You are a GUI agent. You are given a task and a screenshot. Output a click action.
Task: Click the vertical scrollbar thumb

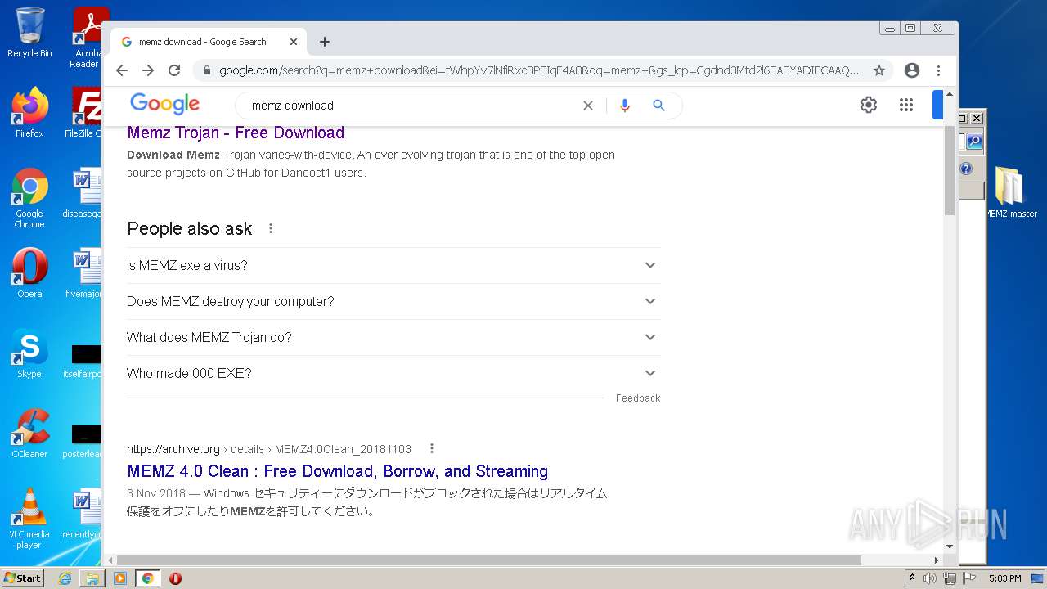950,170
